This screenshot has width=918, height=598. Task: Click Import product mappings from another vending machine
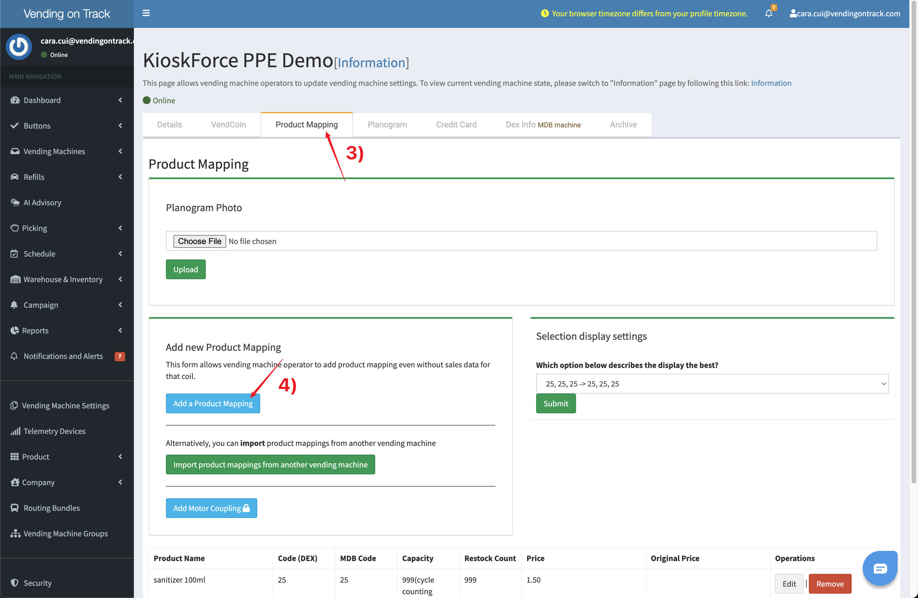tap(270, 464)
